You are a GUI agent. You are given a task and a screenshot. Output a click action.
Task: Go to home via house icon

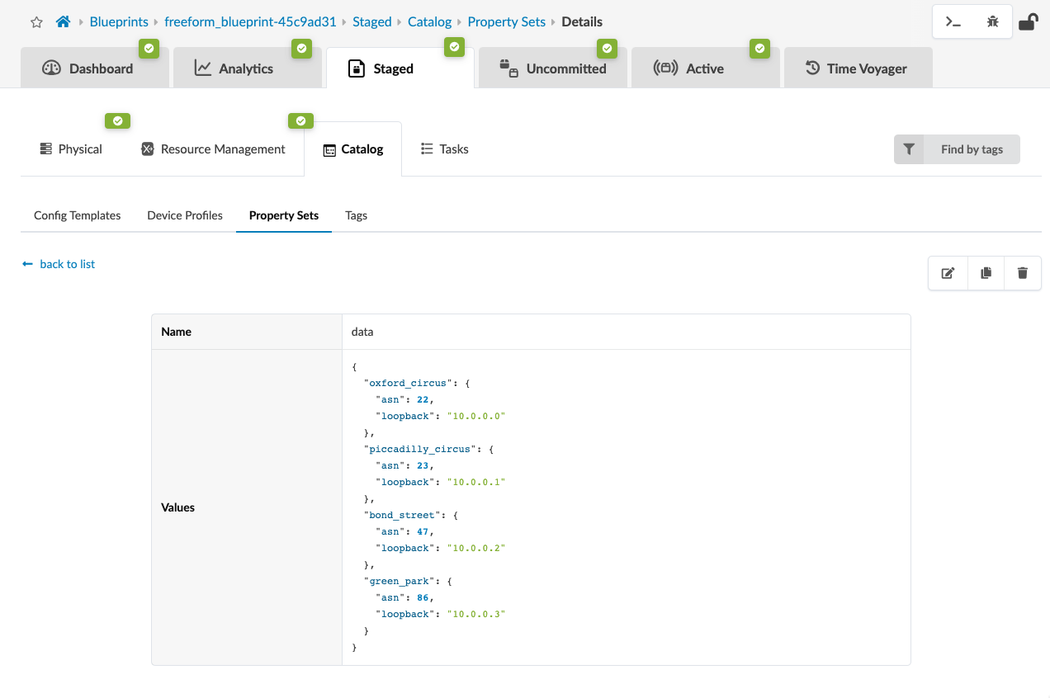coord(63,22)
